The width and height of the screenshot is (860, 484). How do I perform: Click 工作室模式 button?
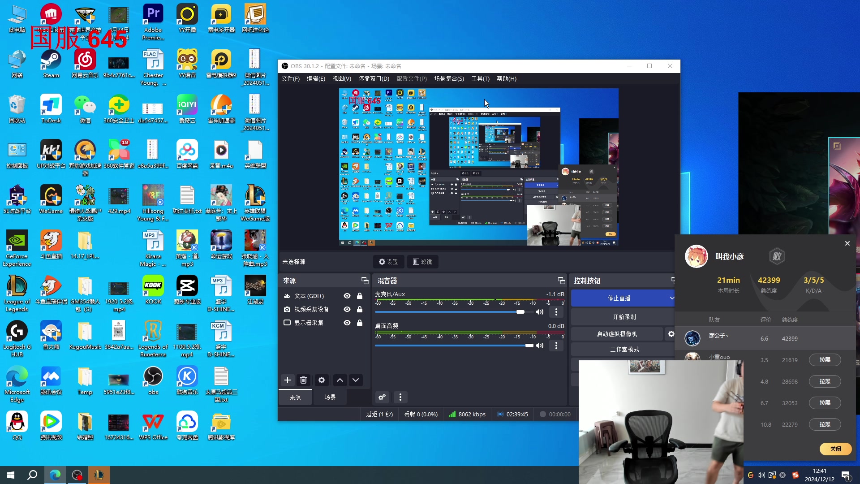point(624,349)
